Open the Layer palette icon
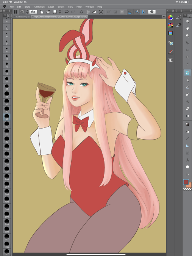This screenshot has width=192, height=256. 170,60
